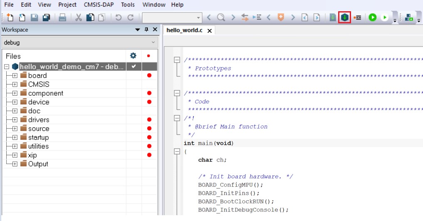This screenshot has height=221, width=423.
Task: Select the startup folder in Files list
Action: (38, 137)
